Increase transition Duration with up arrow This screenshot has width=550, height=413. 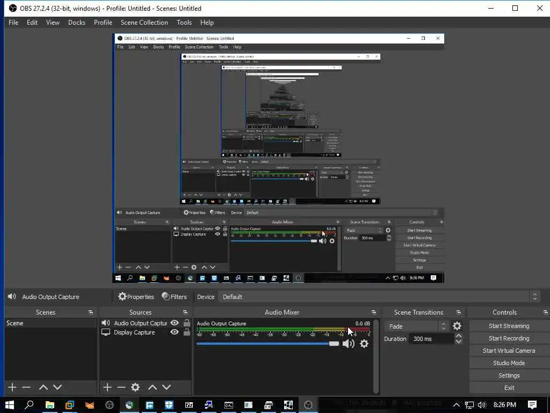(x=459, y=336)
